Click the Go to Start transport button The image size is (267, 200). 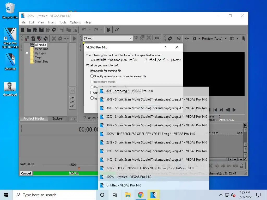215,110
